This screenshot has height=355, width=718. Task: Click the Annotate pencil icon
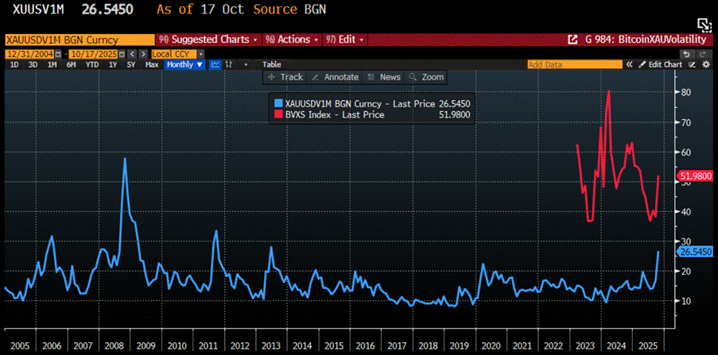click(x=315, y=77)
